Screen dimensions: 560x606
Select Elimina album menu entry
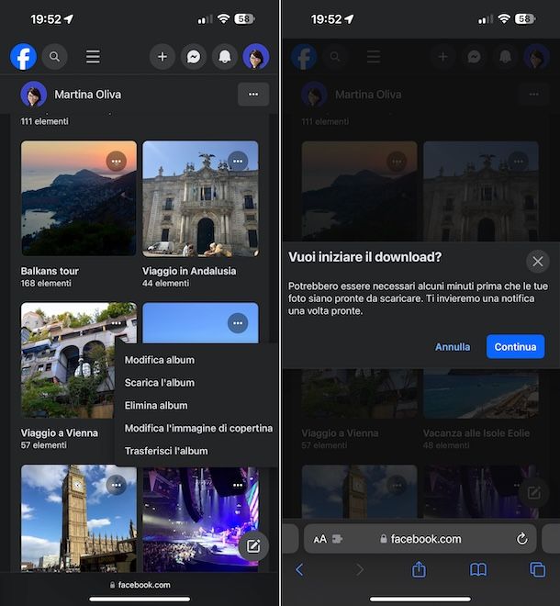(156, 406)
